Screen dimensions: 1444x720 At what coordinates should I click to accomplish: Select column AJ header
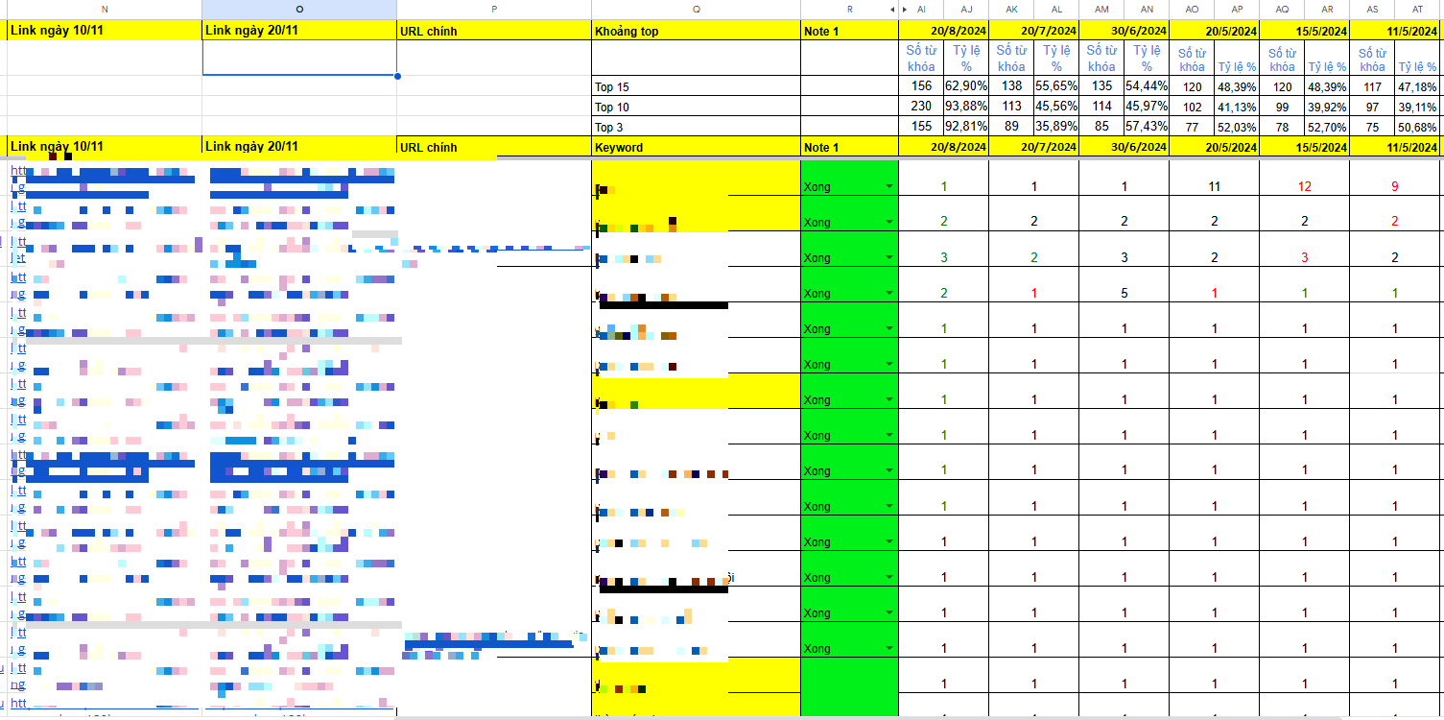[966, 9]
